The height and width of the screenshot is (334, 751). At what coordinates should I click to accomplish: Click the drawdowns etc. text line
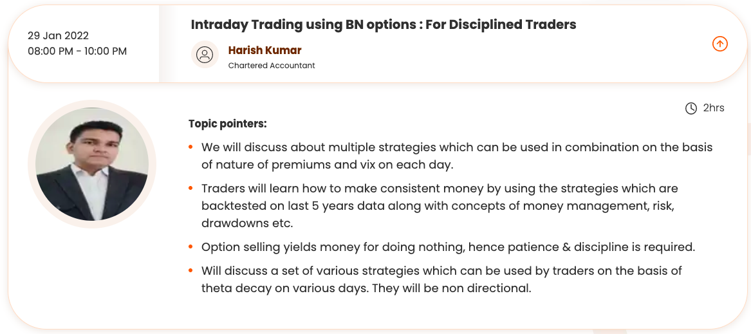click(246, 223)
